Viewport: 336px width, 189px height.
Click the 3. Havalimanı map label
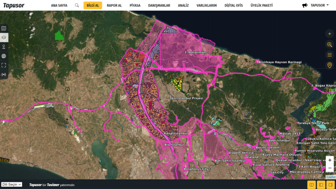196,52
